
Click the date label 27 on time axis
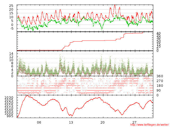point(134,122)
